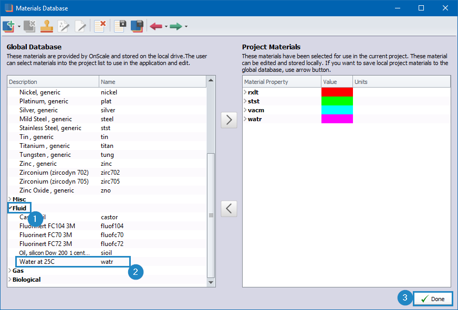The width and height of the screenshot is (458, 310).
Task: Click the greyed delete material icon
Action: 29,26
